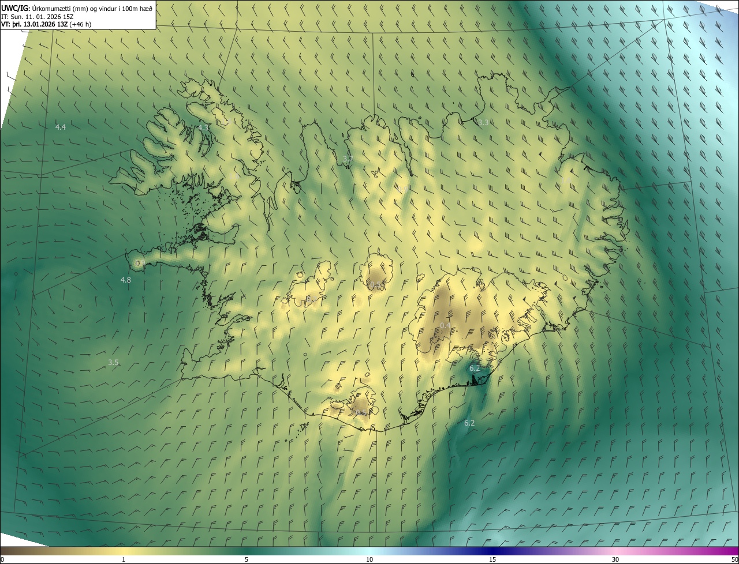Click the 4.8 value label off Snæfellsnes
Viewport: 739px width, 564px height.
[x=125, y=280]
